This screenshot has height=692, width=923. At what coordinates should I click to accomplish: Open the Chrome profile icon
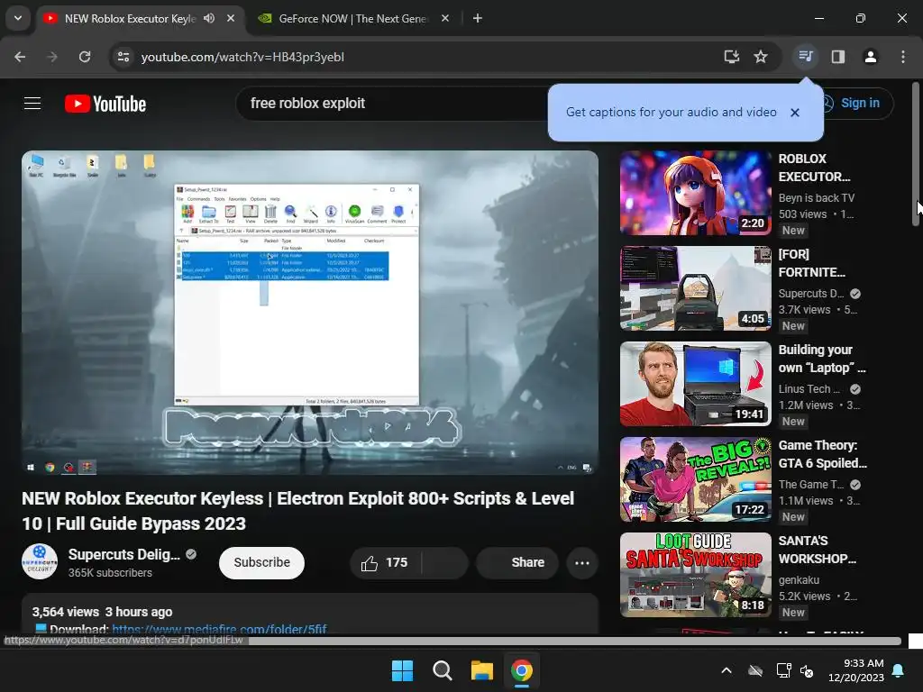[870, 57]
